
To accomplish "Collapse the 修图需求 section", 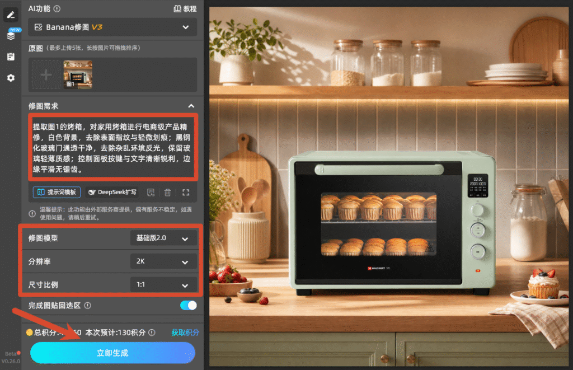I will pyautogui.click(x=191, y=106).
